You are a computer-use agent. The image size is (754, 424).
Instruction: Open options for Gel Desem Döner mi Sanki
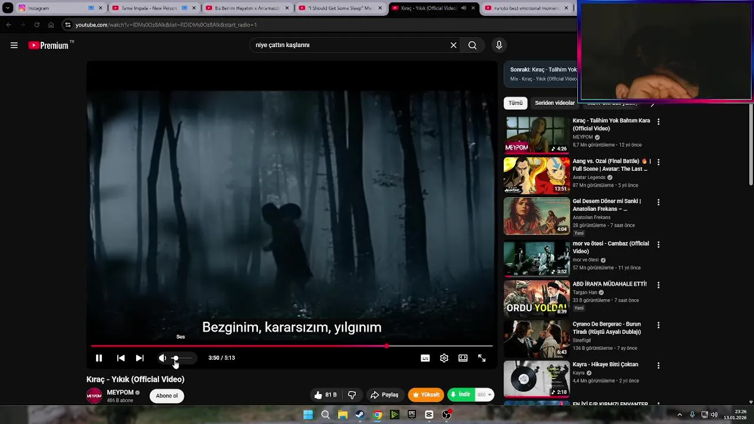[659, 202]
